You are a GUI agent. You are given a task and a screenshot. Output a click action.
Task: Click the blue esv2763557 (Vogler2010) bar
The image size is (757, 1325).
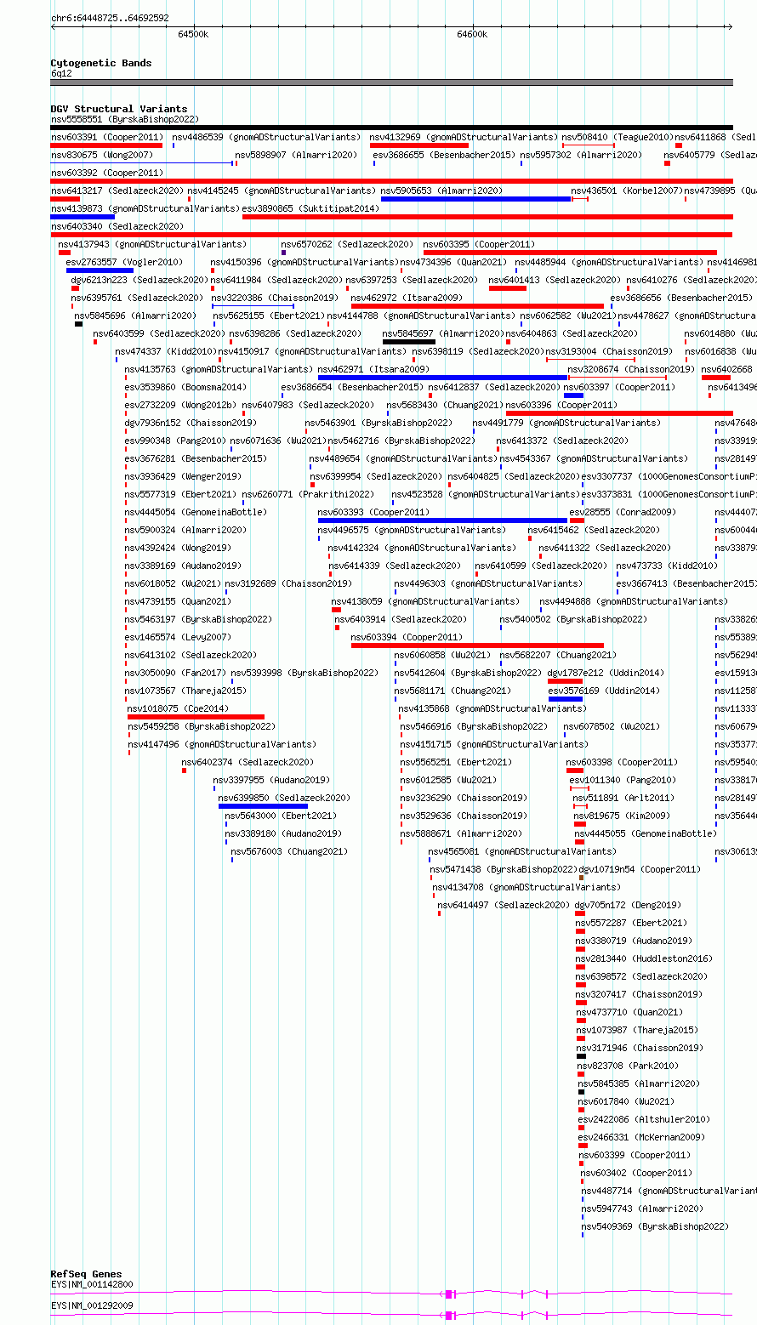coord(100,270)
